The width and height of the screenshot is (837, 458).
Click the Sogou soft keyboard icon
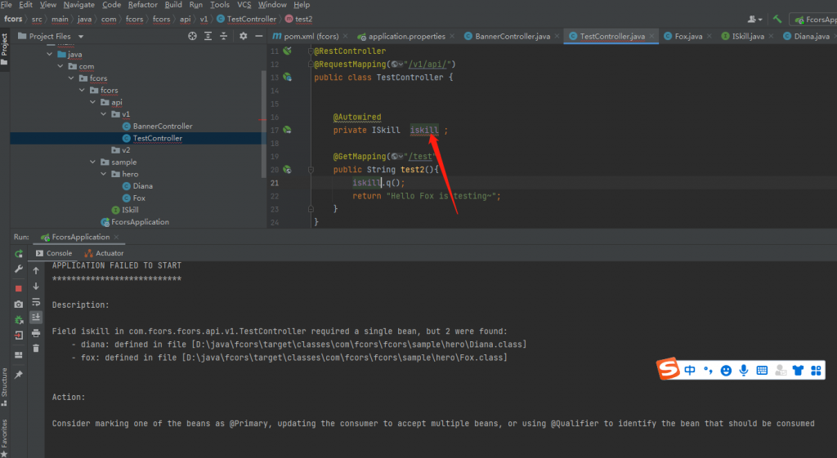(x=762, y=370)
